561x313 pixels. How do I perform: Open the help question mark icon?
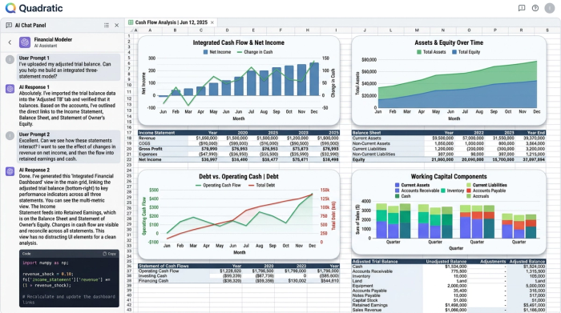pos(535,8)
